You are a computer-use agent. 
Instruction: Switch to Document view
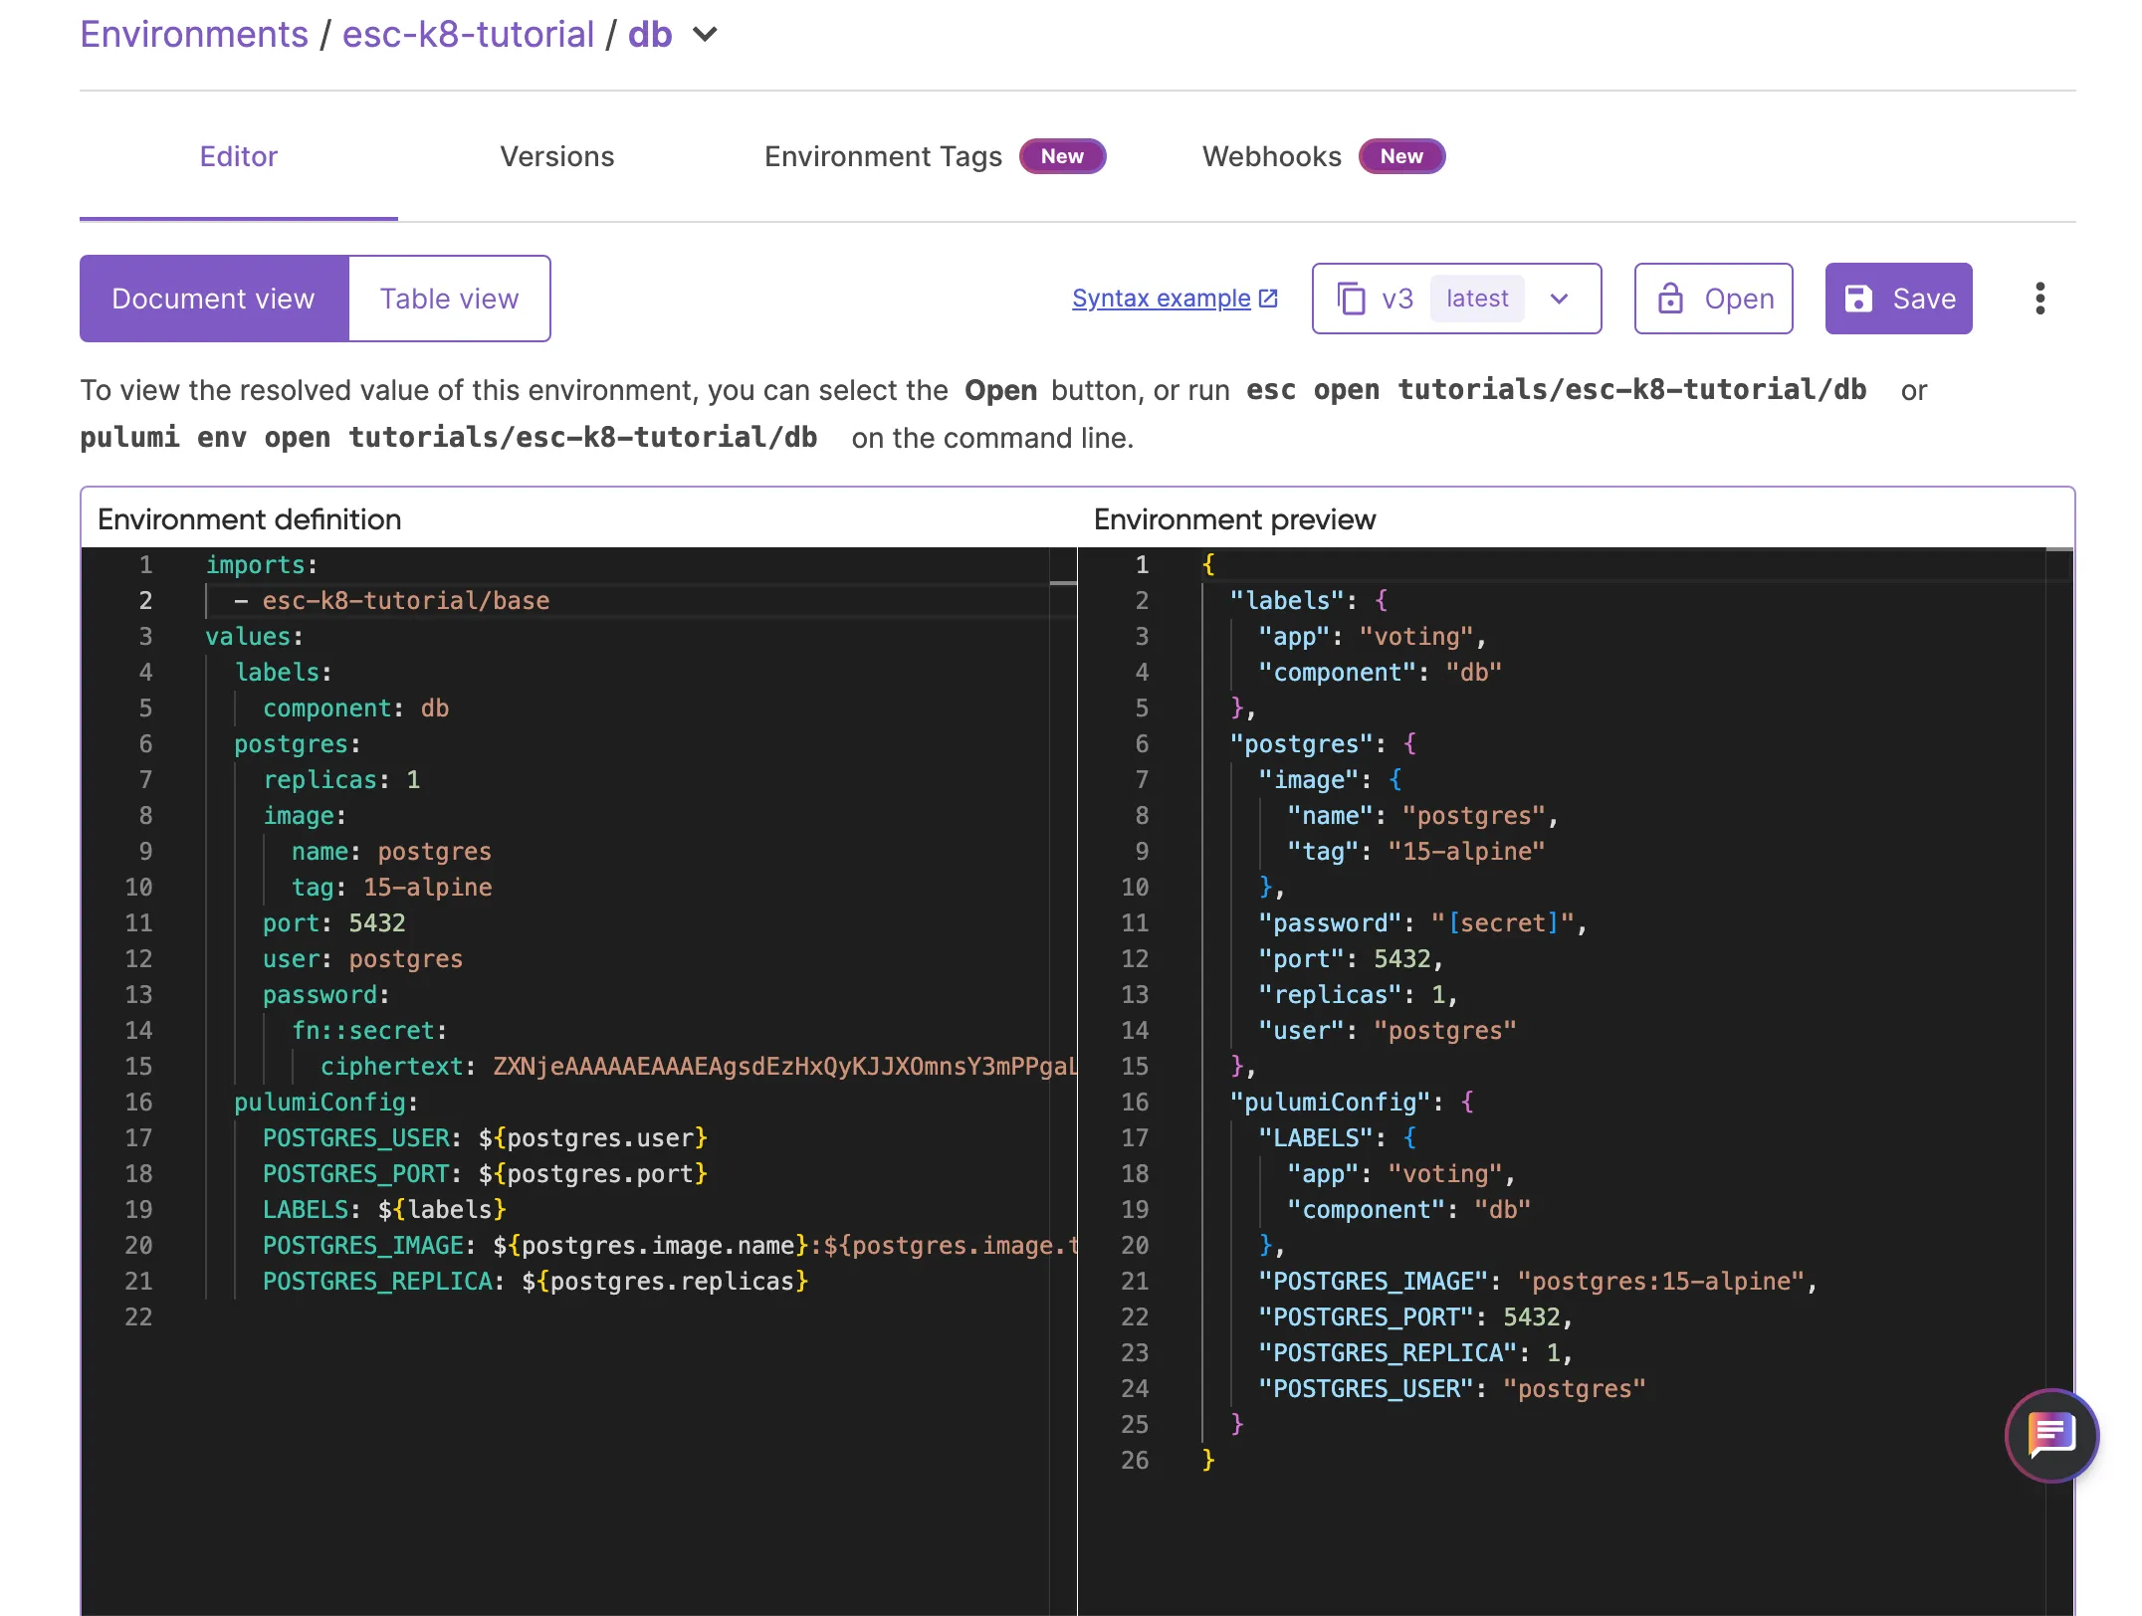pyautogui.click(x=214, y=299)
